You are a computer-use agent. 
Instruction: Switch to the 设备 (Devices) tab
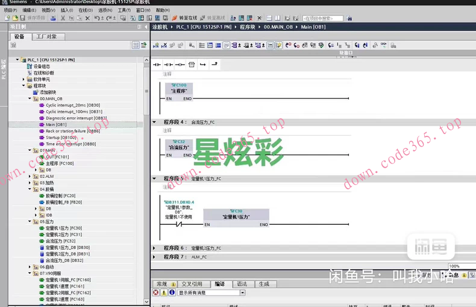coord(19,37)
